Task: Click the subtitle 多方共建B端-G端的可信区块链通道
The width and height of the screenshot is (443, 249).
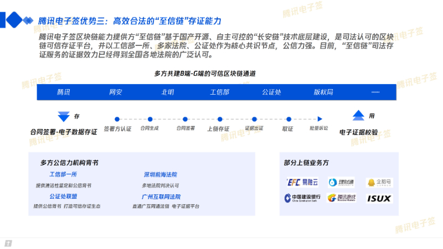Action: [205, 74]
